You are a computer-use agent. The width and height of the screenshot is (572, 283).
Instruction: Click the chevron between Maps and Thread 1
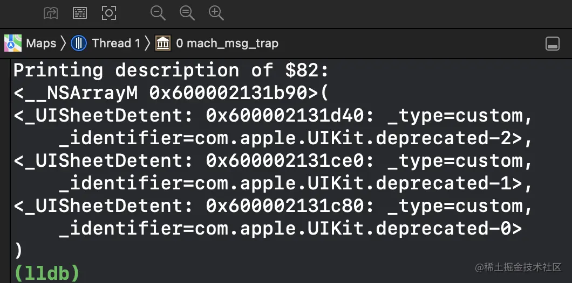63,43
